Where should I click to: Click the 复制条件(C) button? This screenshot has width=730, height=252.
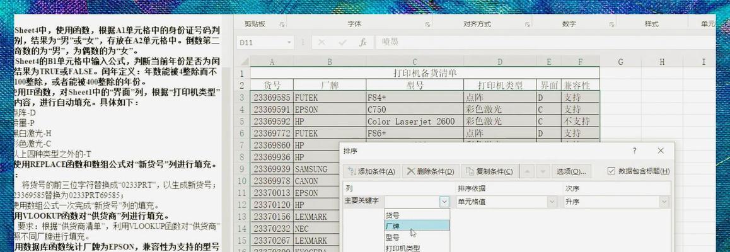tap(490, 171)
